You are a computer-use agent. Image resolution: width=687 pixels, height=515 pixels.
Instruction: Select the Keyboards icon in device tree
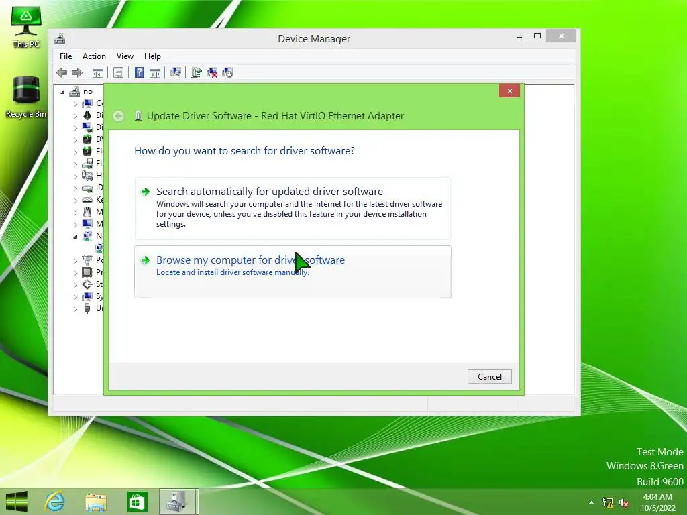tap(87, 200)
